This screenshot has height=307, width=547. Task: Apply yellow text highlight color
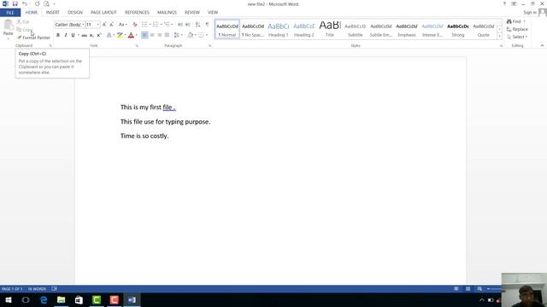pos(120,35)
